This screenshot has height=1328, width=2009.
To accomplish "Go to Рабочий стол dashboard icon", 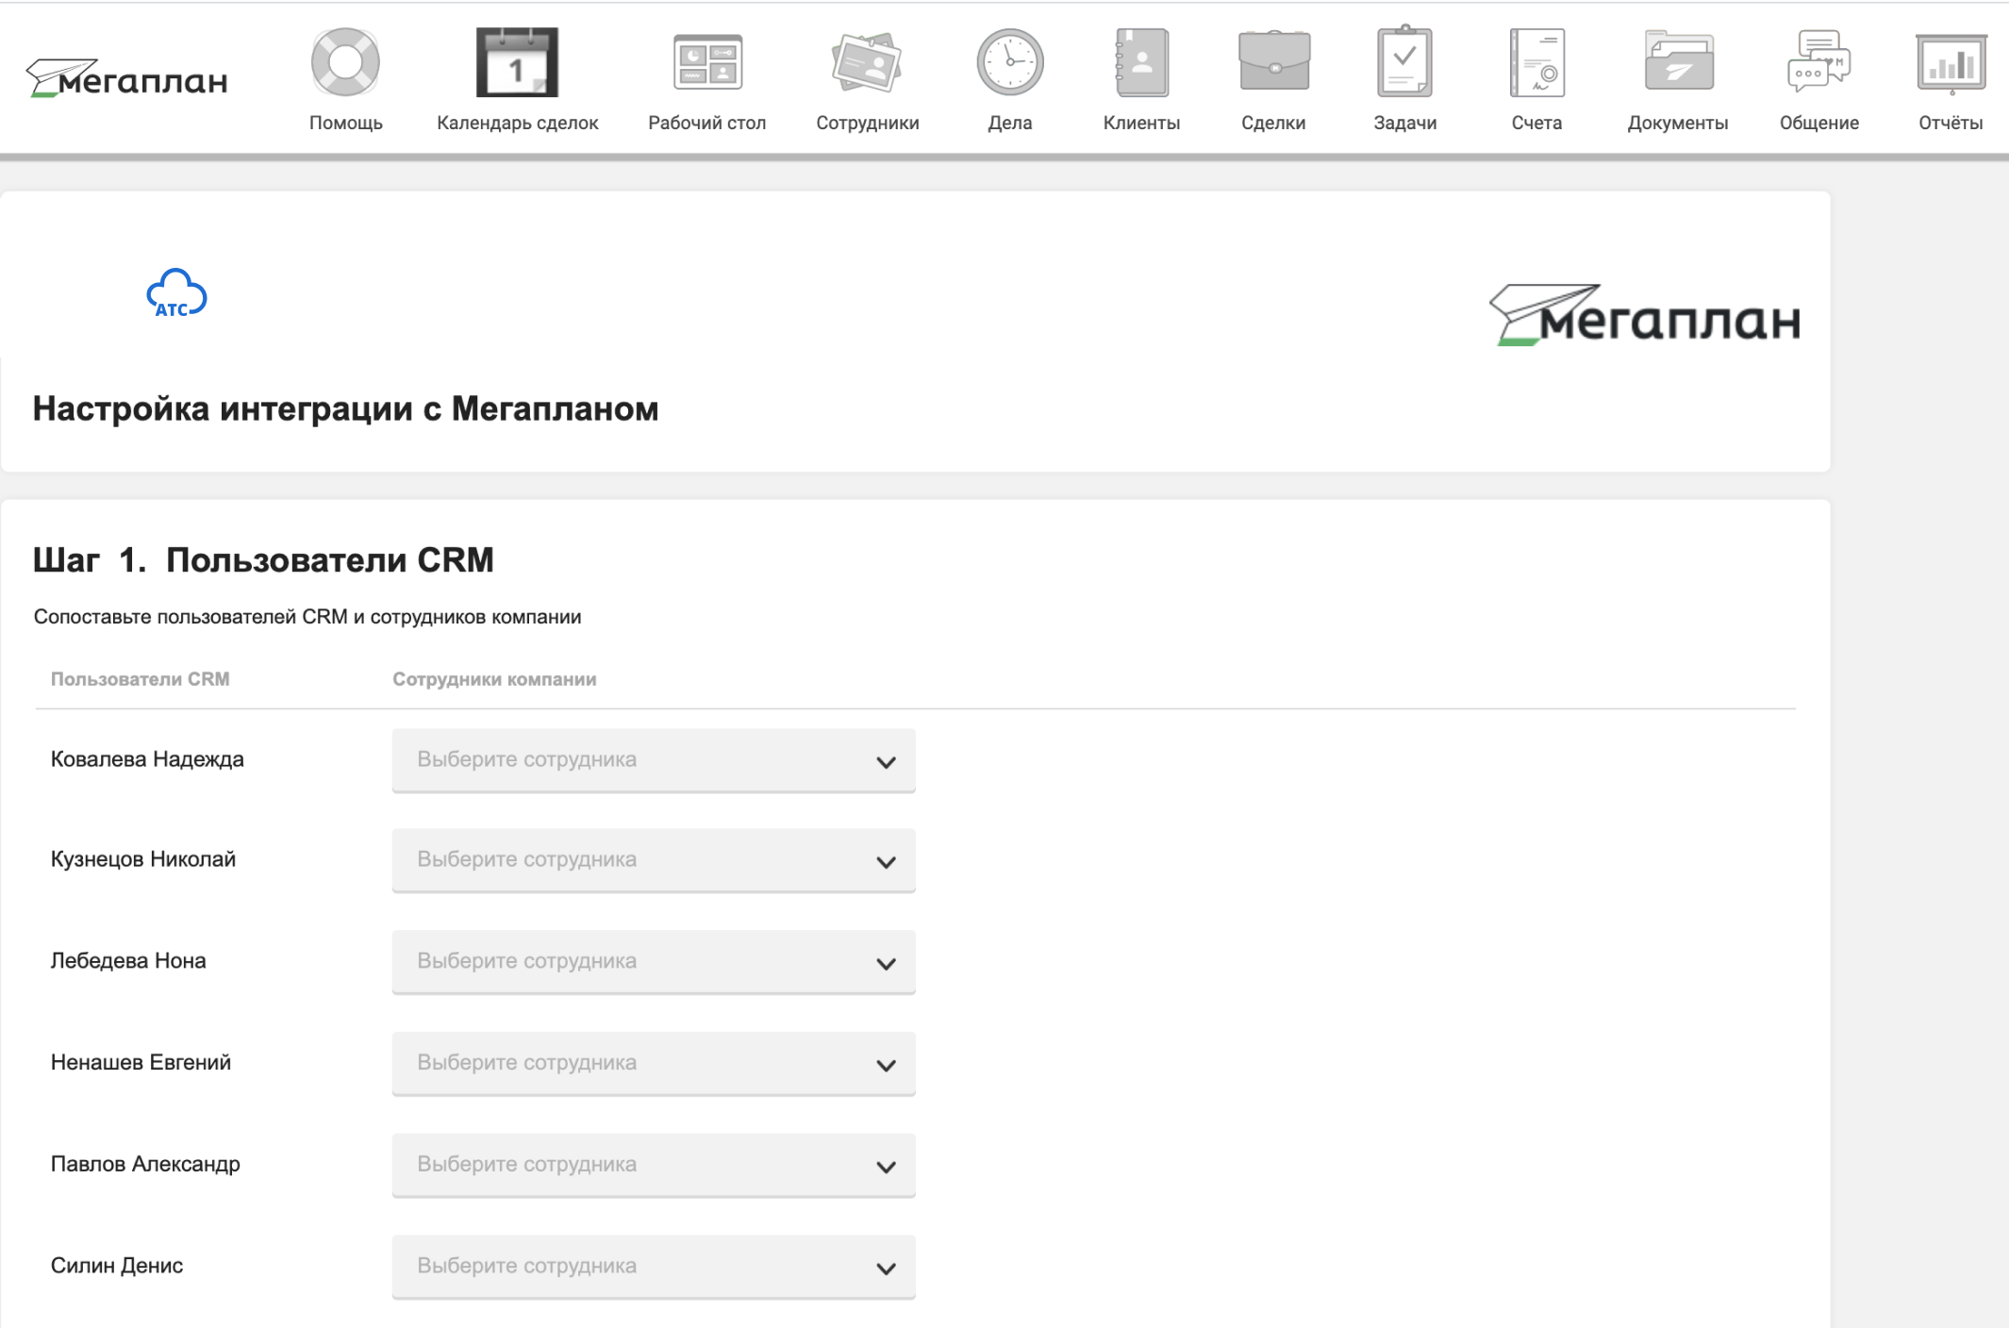I will [x=707, y=63].
